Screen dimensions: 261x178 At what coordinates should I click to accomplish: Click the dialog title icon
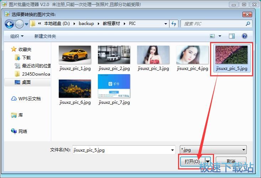(7, 14)
